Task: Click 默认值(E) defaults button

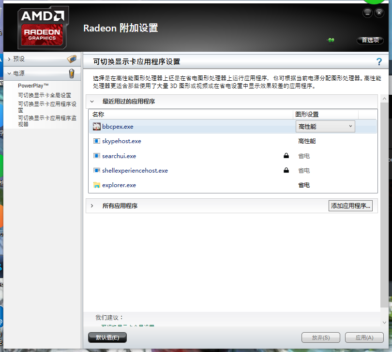Action: [107, 337]
